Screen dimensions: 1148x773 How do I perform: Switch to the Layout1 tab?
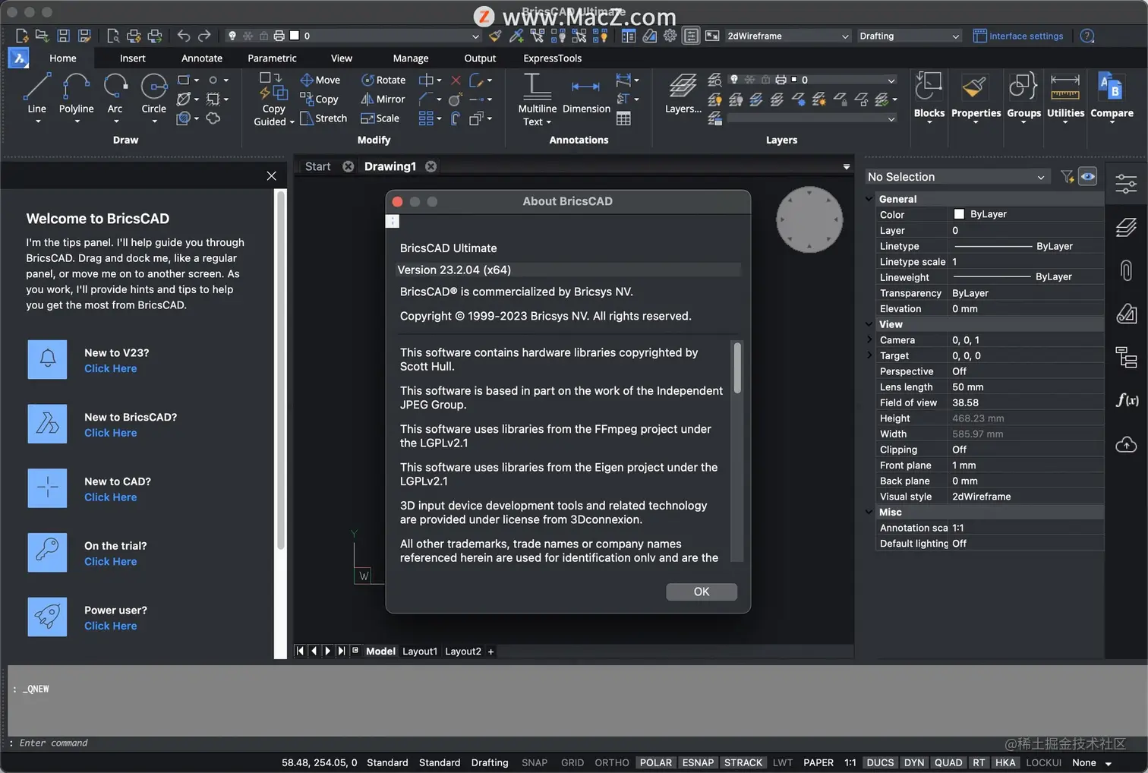(420, 652)
